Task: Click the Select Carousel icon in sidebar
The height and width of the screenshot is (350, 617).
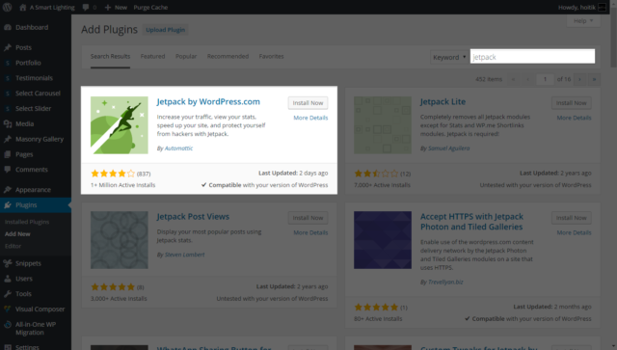Action: [x=8, y=94]
